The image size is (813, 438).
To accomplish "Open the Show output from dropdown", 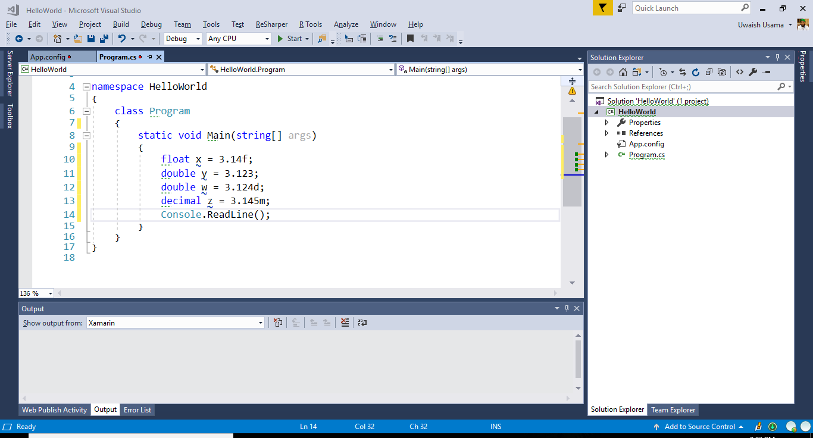I will pyautogui.click(x=262, y=323).
